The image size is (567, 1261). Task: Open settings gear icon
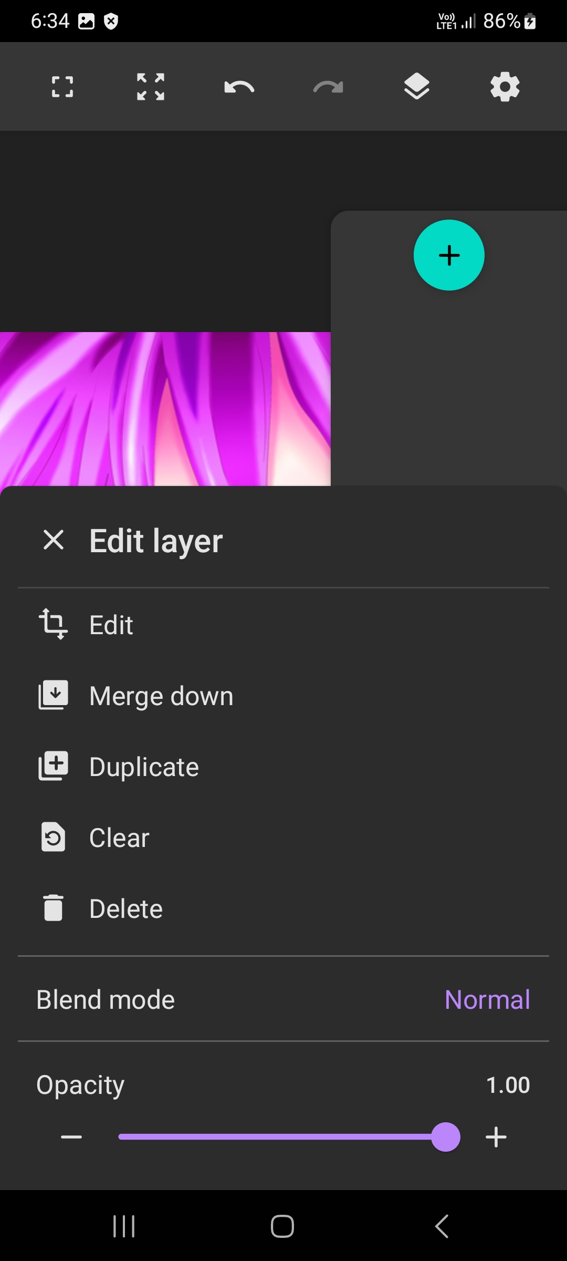point(505,87)
